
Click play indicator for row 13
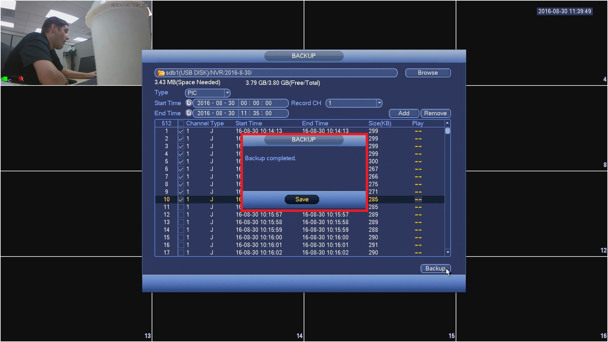click(418, 222)
